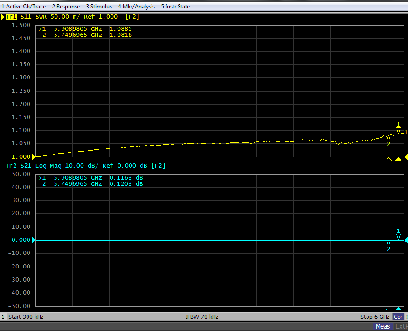Activate trace Tr1 by its highlighted label
The image size is (408, 331).
(11, 17)
